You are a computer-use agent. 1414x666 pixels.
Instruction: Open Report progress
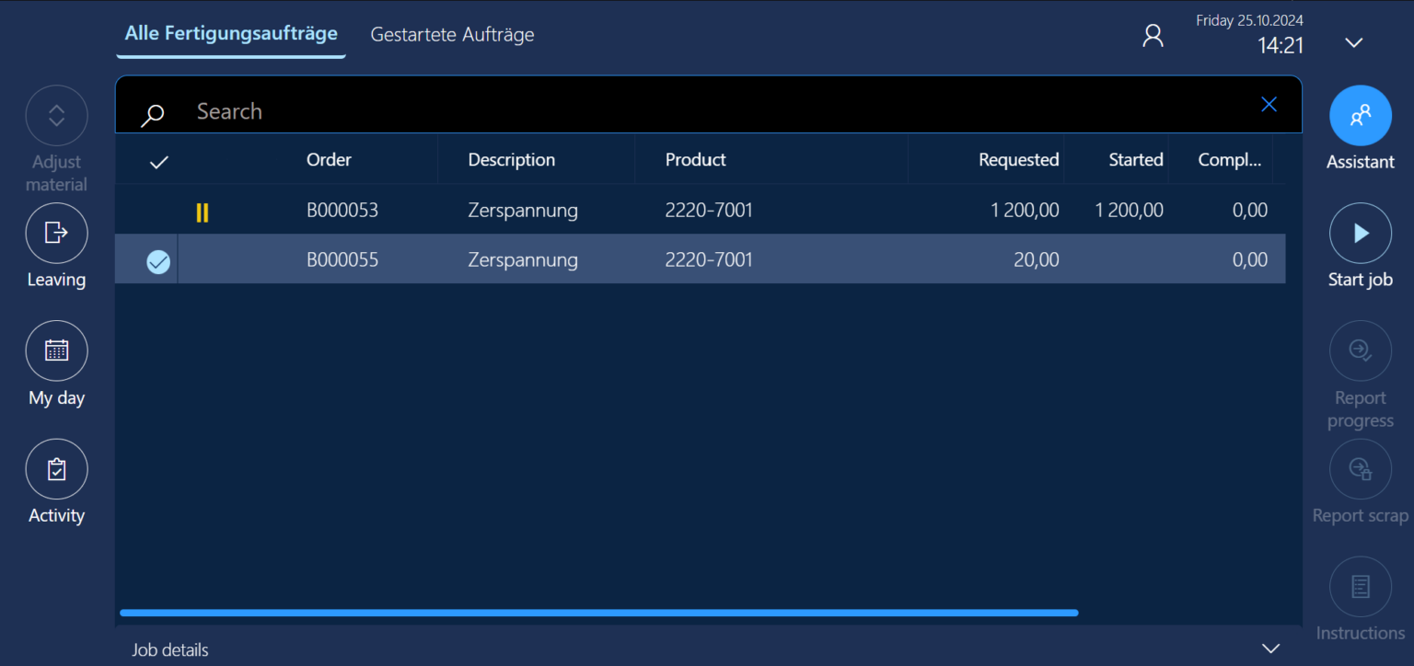pyautogui.click(x=1361, y=350)
